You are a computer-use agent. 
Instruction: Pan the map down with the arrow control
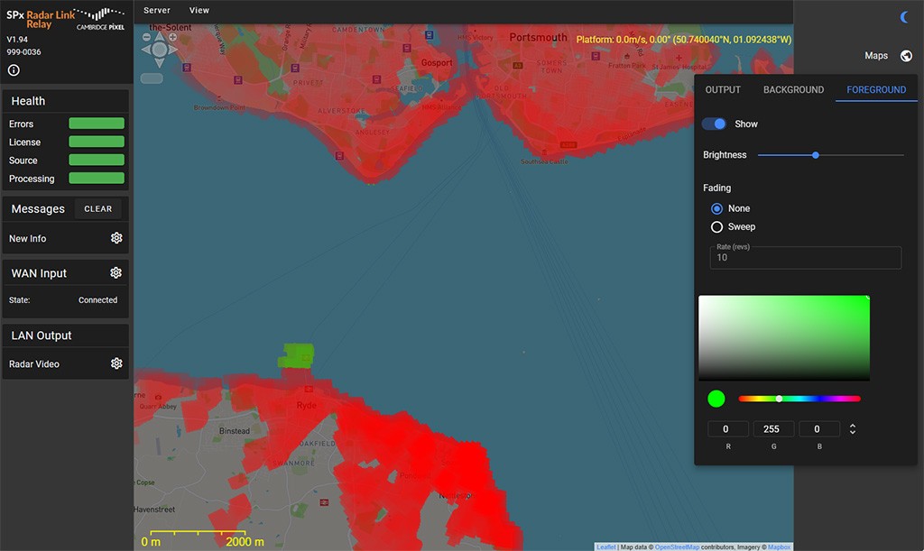(159, 63)
